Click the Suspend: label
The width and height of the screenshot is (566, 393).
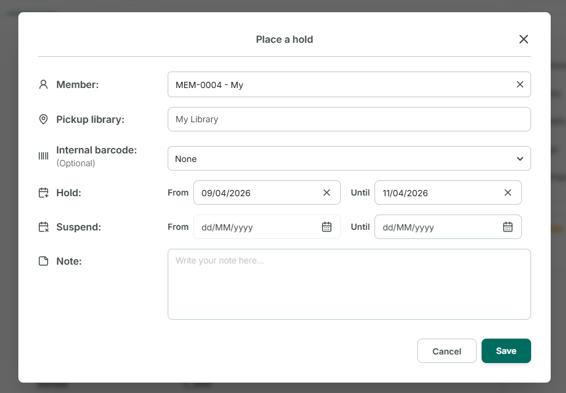(79, 227)
